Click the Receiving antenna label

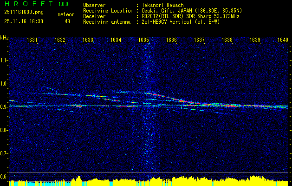(x=107, y=22)
